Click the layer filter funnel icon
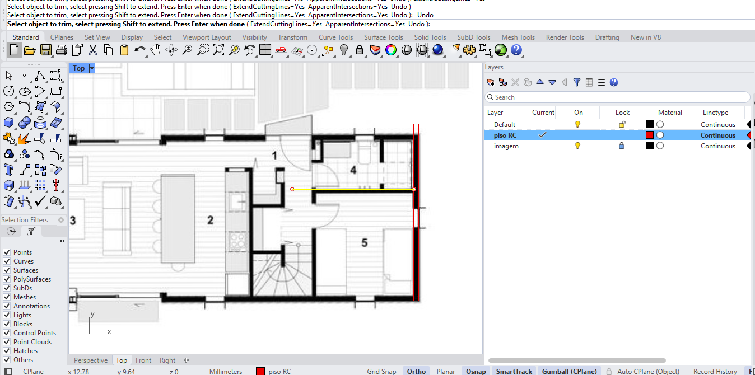 pyautogui.click(x=577, y=82)
